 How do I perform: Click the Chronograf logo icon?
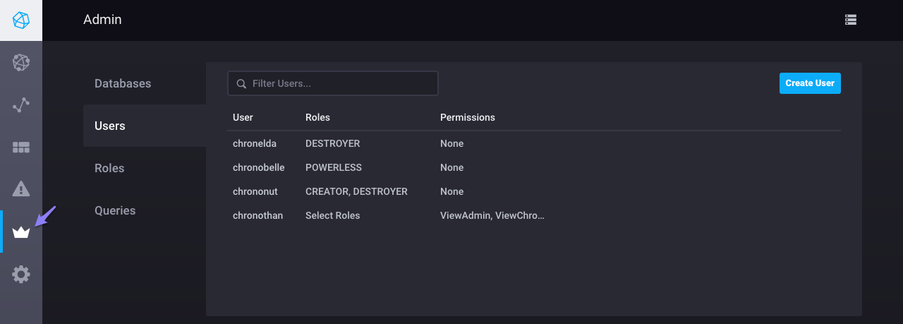(21, 20)
